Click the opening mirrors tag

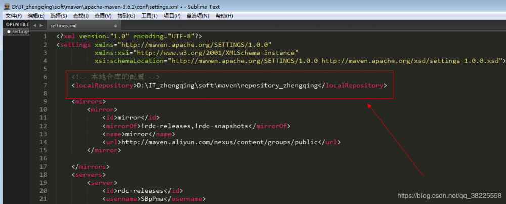(89, 101)
